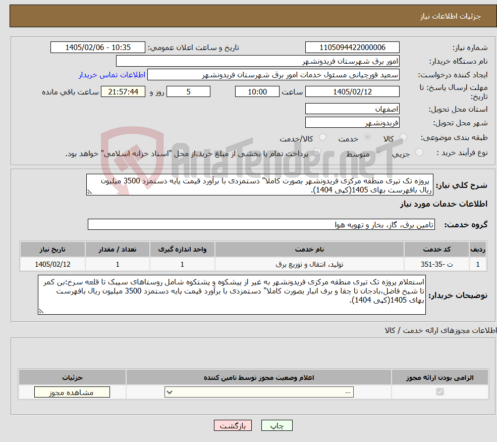Click the واحد اندازه گیری column header

[182, 250]
